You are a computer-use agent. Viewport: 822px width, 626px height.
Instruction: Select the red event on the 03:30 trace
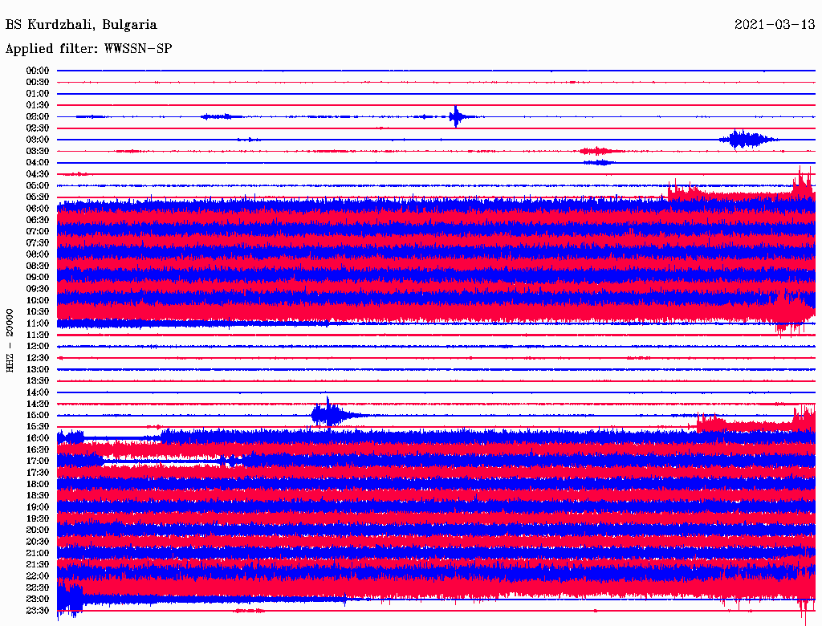pyautogui.click(x=599, y=151)
